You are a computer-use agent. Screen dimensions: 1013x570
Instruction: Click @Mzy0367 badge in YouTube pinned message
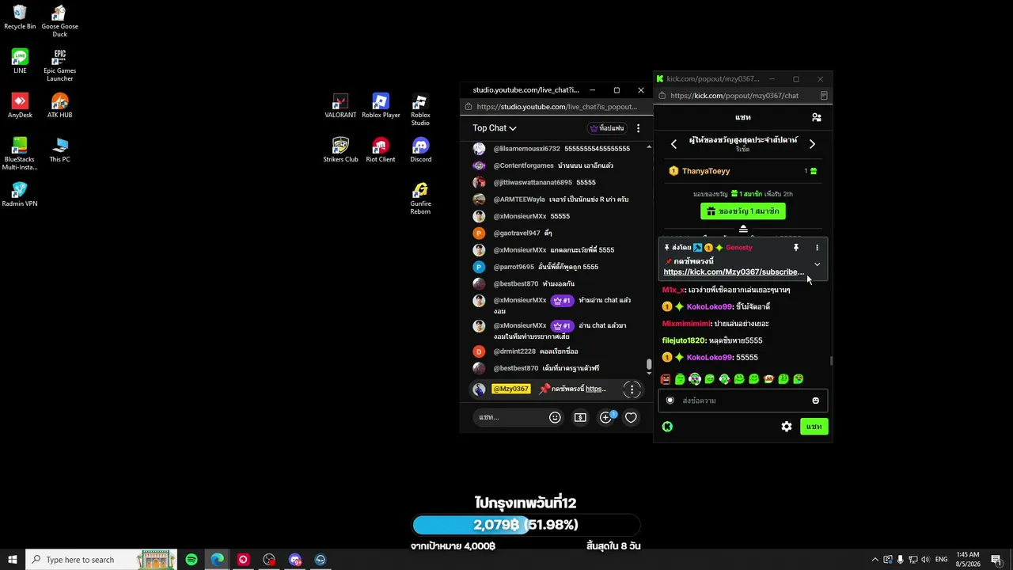510,389
